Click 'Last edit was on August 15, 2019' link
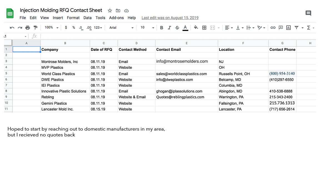 click(170, 18)
